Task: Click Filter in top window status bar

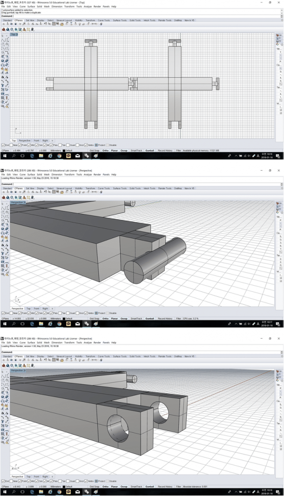Action: coord(179,151)
